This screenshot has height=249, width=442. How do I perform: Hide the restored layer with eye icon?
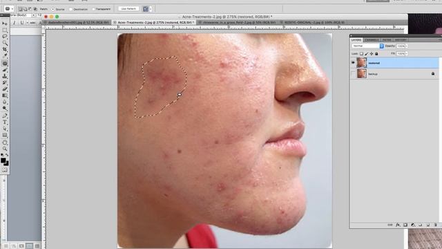tap(353, 63)
